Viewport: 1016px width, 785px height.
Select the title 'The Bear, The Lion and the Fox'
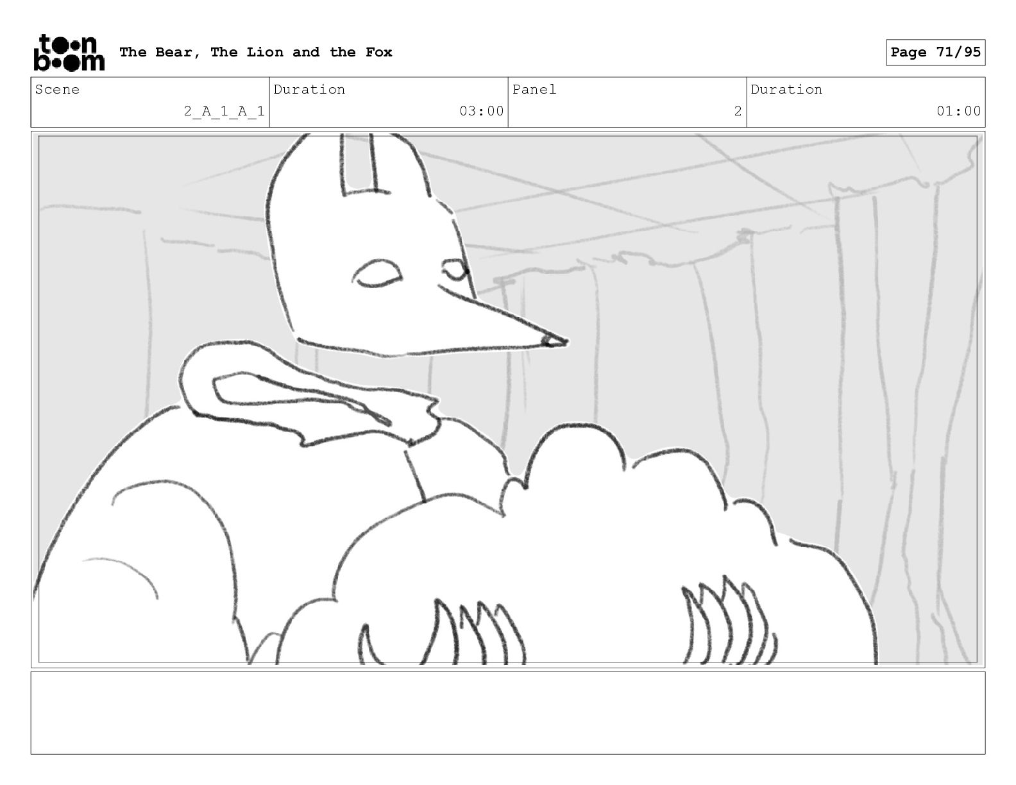coord(256,52)
